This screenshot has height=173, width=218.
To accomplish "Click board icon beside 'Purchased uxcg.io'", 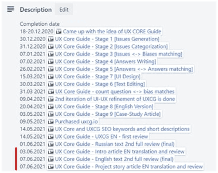I will coord(50,122).
